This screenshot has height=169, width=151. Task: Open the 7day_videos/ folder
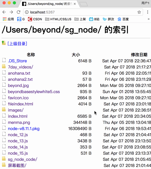pos(21,67)
